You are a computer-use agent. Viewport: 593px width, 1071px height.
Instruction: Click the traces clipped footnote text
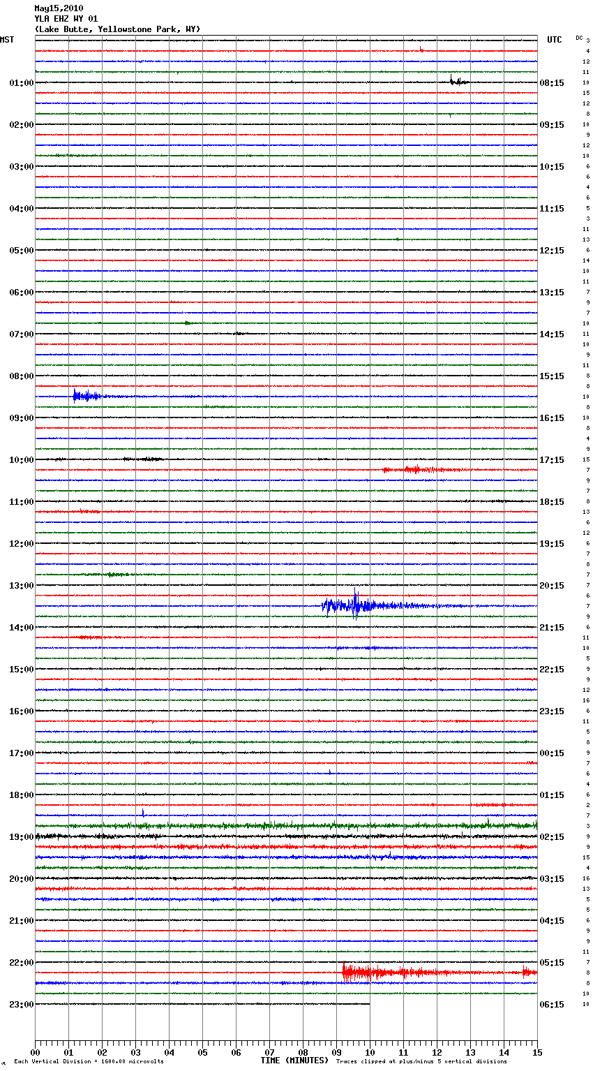[421, 1062]
